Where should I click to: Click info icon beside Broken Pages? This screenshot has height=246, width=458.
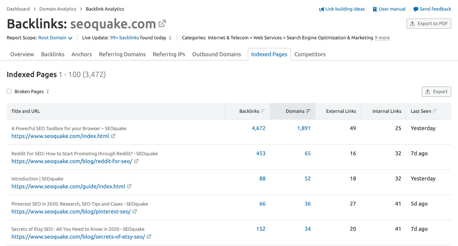48,92
